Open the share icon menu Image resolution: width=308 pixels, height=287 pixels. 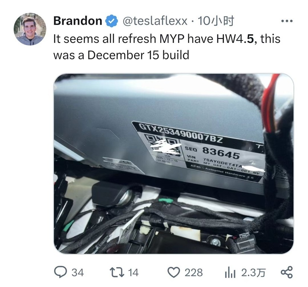(x=287, y=272)
